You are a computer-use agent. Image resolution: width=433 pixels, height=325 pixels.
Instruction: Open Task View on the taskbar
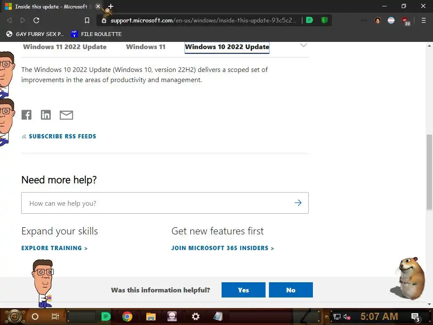click(x=55, y=317)
